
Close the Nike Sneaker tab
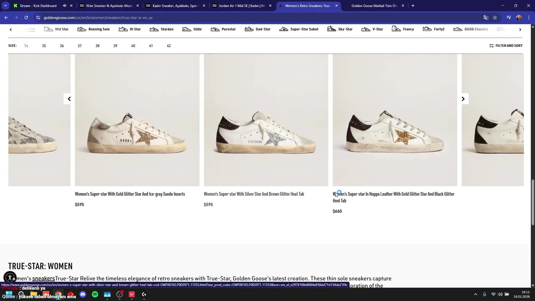[138, 6]
